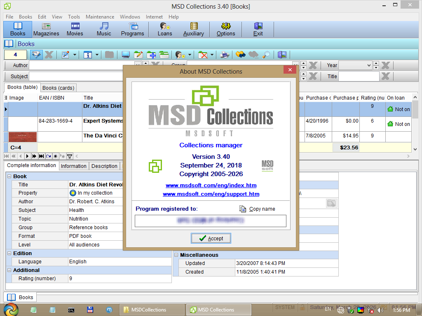This screenshot has height=316, width=422.
Task: Click the printer icon in Books toolbar
Action: click(225, 55)
